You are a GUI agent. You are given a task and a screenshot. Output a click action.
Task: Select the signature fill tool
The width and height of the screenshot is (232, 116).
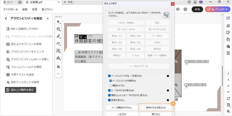point(58,58)
